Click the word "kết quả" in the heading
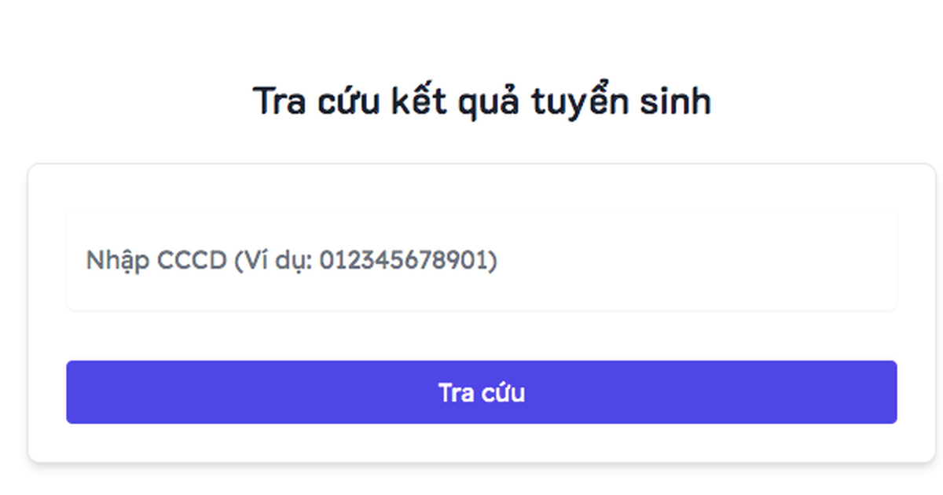The image size is (943, 495). pos(454,101)
